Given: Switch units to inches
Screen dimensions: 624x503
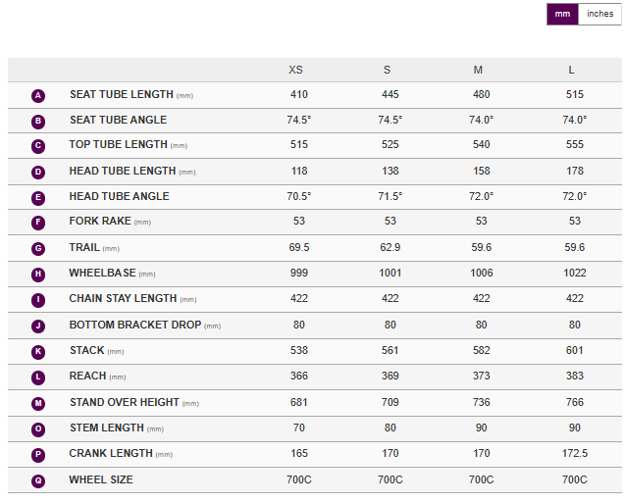Looking at the screenshot, I should (x=599, y=14).
